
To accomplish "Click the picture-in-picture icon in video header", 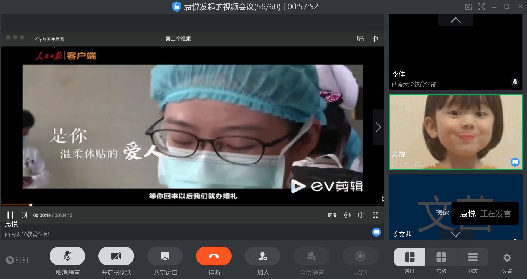I will (360, 39).
